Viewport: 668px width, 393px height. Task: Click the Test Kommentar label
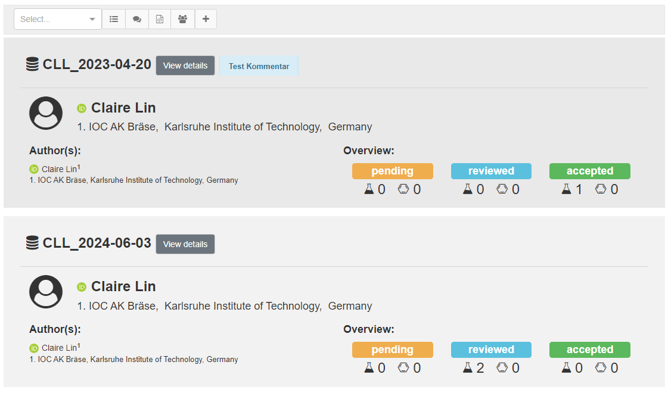[x=259, y=66]
